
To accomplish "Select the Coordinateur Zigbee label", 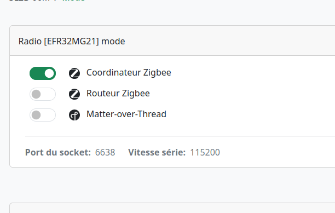I will click(129, 73).
